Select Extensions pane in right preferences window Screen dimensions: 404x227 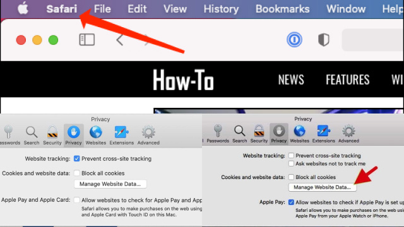click(324, 134)
